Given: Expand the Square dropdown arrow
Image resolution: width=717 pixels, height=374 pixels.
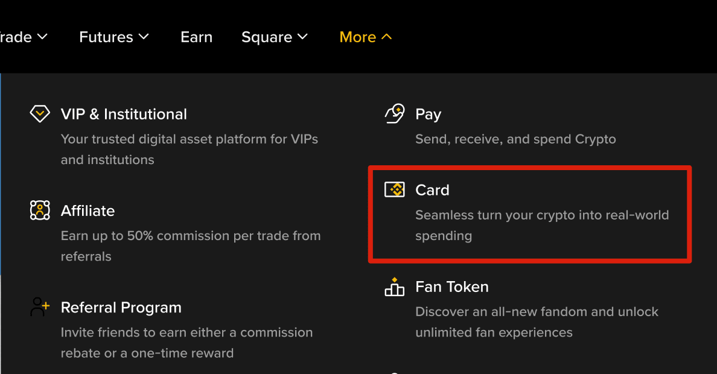Looking at the screenshot, I should (x=302, y=37).
